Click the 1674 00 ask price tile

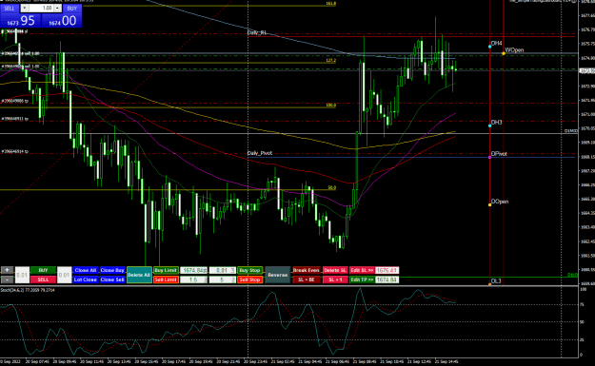(62, 21)
